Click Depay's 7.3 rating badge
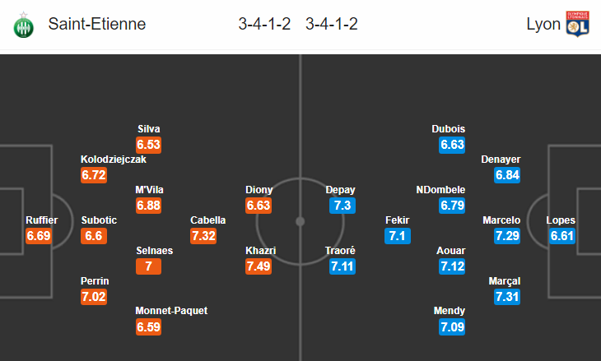Image resolution: width=601 pixels, height=361 pixels. pyautogui.click(x=342, y=206)
